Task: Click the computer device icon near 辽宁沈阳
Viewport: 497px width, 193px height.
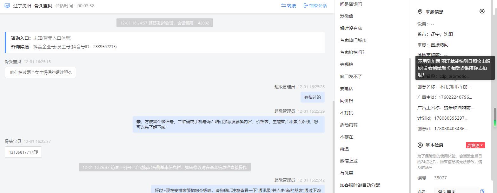Action: click(x=7, y=6)
